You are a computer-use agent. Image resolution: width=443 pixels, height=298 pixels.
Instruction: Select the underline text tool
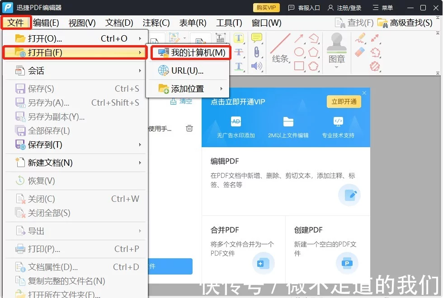pos(239,66)
